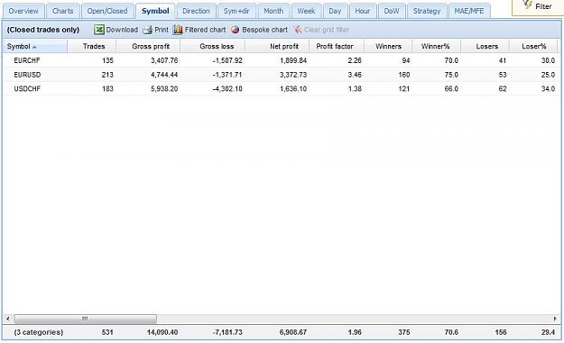Go to the Direction tab
The image size is (564, 343).
196,11
